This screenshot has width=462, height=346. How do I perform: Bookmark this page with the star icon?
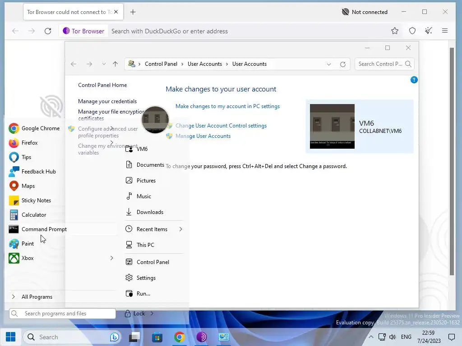coord(395,31)
